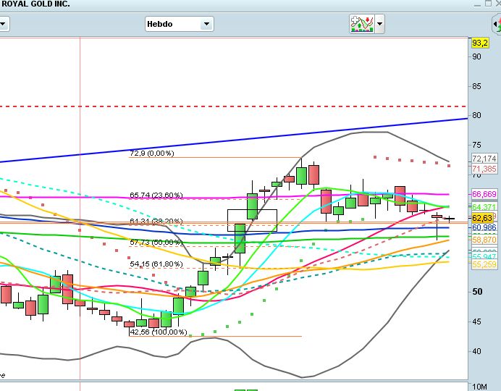Viewport: 501px width, 391px height.
Task: Minimize the chart window
Action: [477, 4]
